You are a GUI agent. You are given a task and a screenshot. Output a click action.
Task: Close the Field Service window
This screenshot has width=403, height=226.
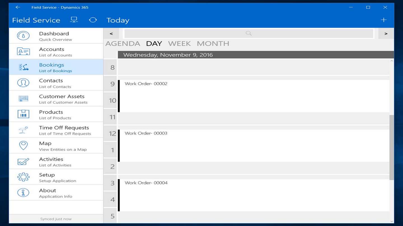tap(385, 7)
